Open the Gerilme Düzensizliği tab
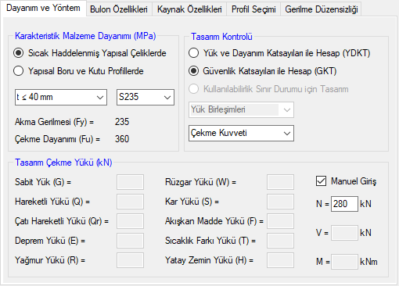399x286 pixels. coord(322,9)
